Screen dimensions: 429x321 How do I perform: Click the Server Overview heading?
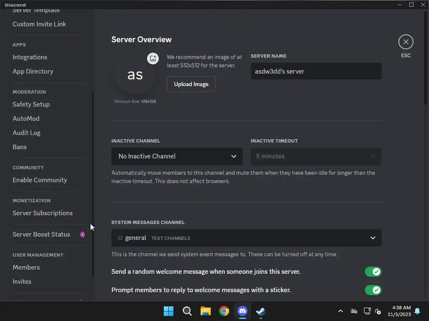[142, 40]
